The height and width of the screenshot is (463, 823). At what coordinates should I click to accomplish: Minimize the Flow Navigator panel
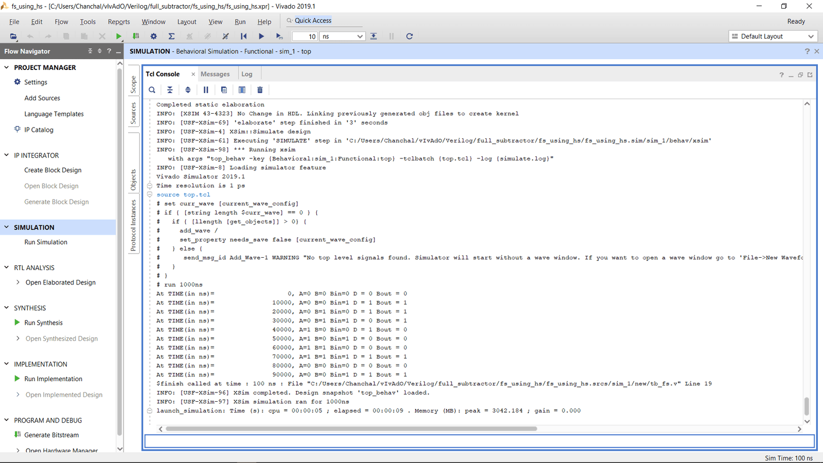(x=118, y=51)
